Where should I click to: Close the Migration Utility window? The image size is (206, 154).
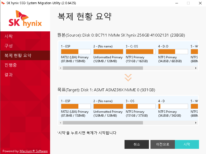[x=200, y=3]
